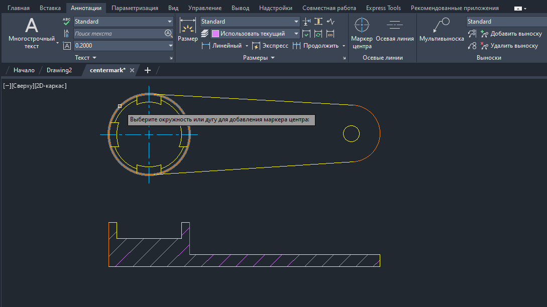Toggle the ribbon minimize button

(518, 9)
